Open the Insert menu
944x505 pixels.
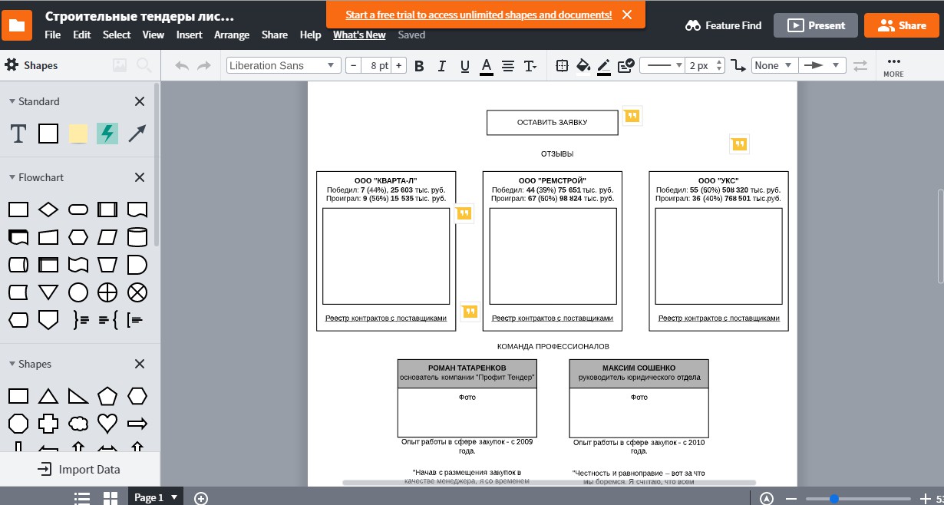tap(190, 35)
